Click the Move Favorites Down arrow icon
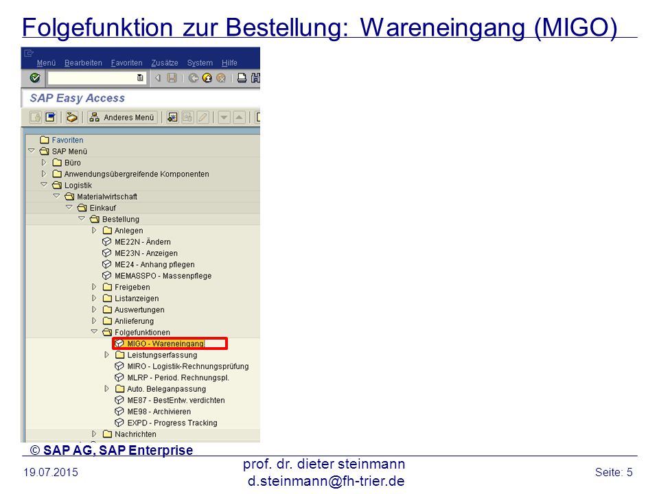659x494 pixels. click(x=224, y=117)
